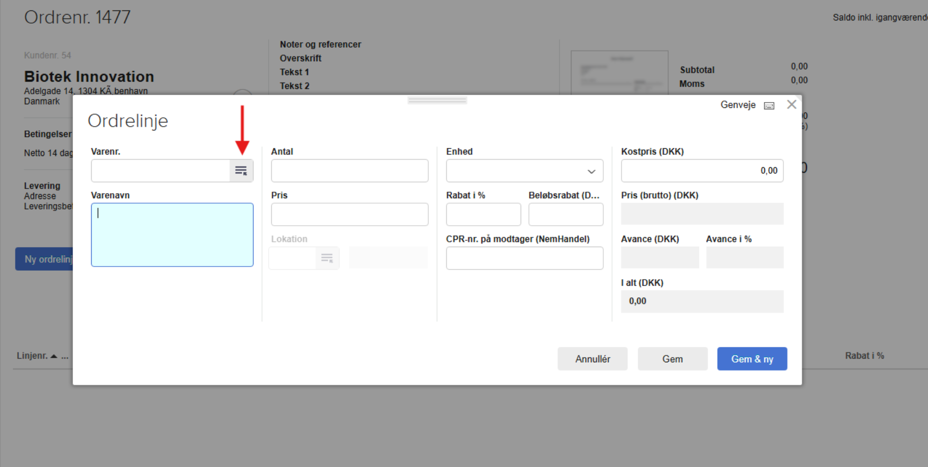928x467 pixels.
Task: Sort by the Linjenr. column arrow
Action: 54,356
